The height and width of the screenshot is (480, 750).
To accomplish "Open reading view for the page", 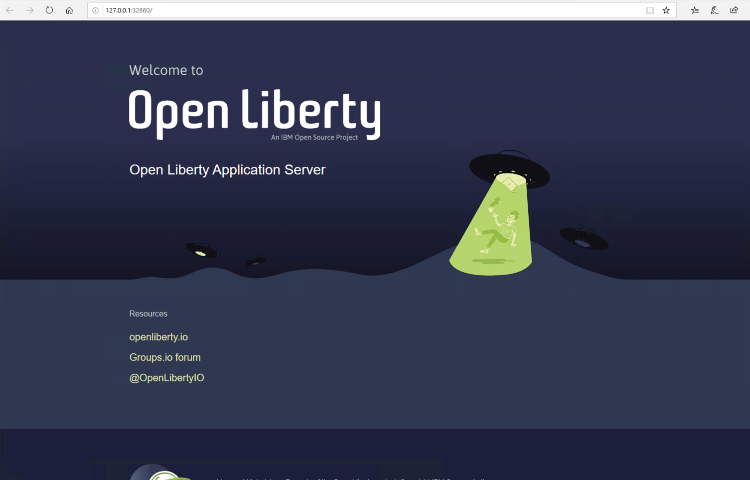I will (650, 10).
